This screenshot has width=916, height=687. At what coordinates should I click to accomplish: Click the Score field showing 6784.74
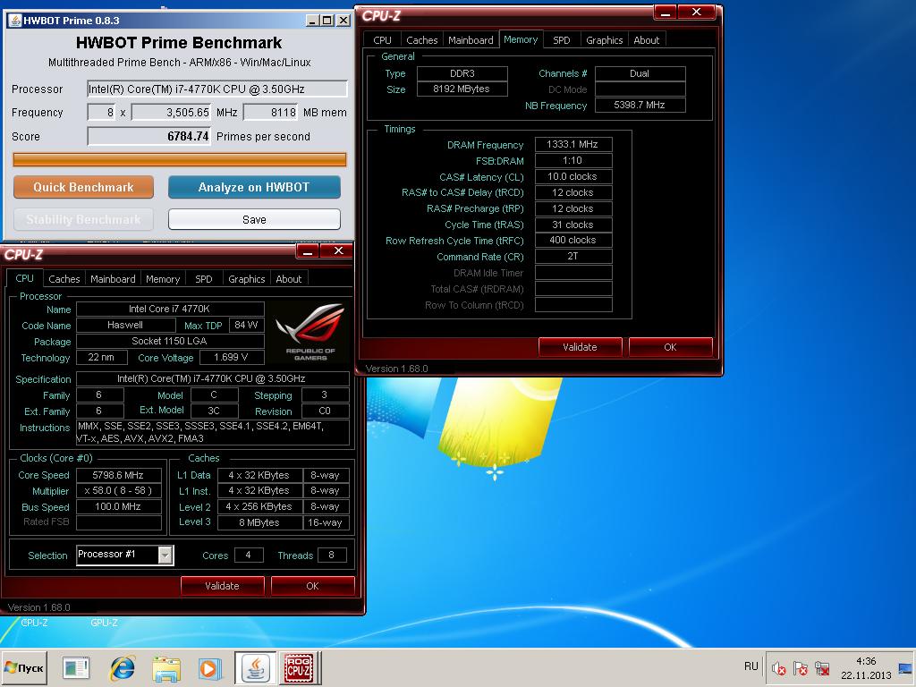pyautogui.click(x=148, y=136)
